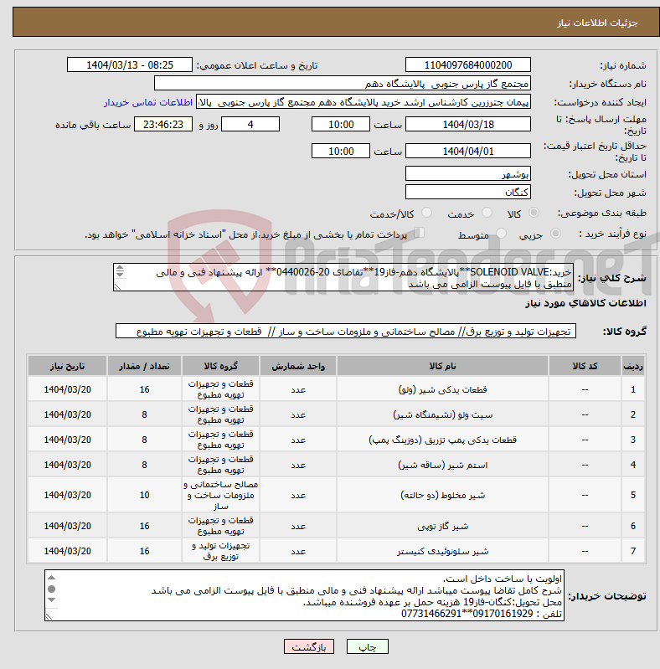Viewport: 660px width, 669px height.
Task: Click the تاریخ نیاز column header
Action: point(67,366)
